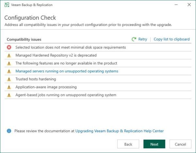This screenshot has width=196, height=153.
Task: Cancel the upgrade wizard
Action: pyautogui.click(x=180, y=144)
